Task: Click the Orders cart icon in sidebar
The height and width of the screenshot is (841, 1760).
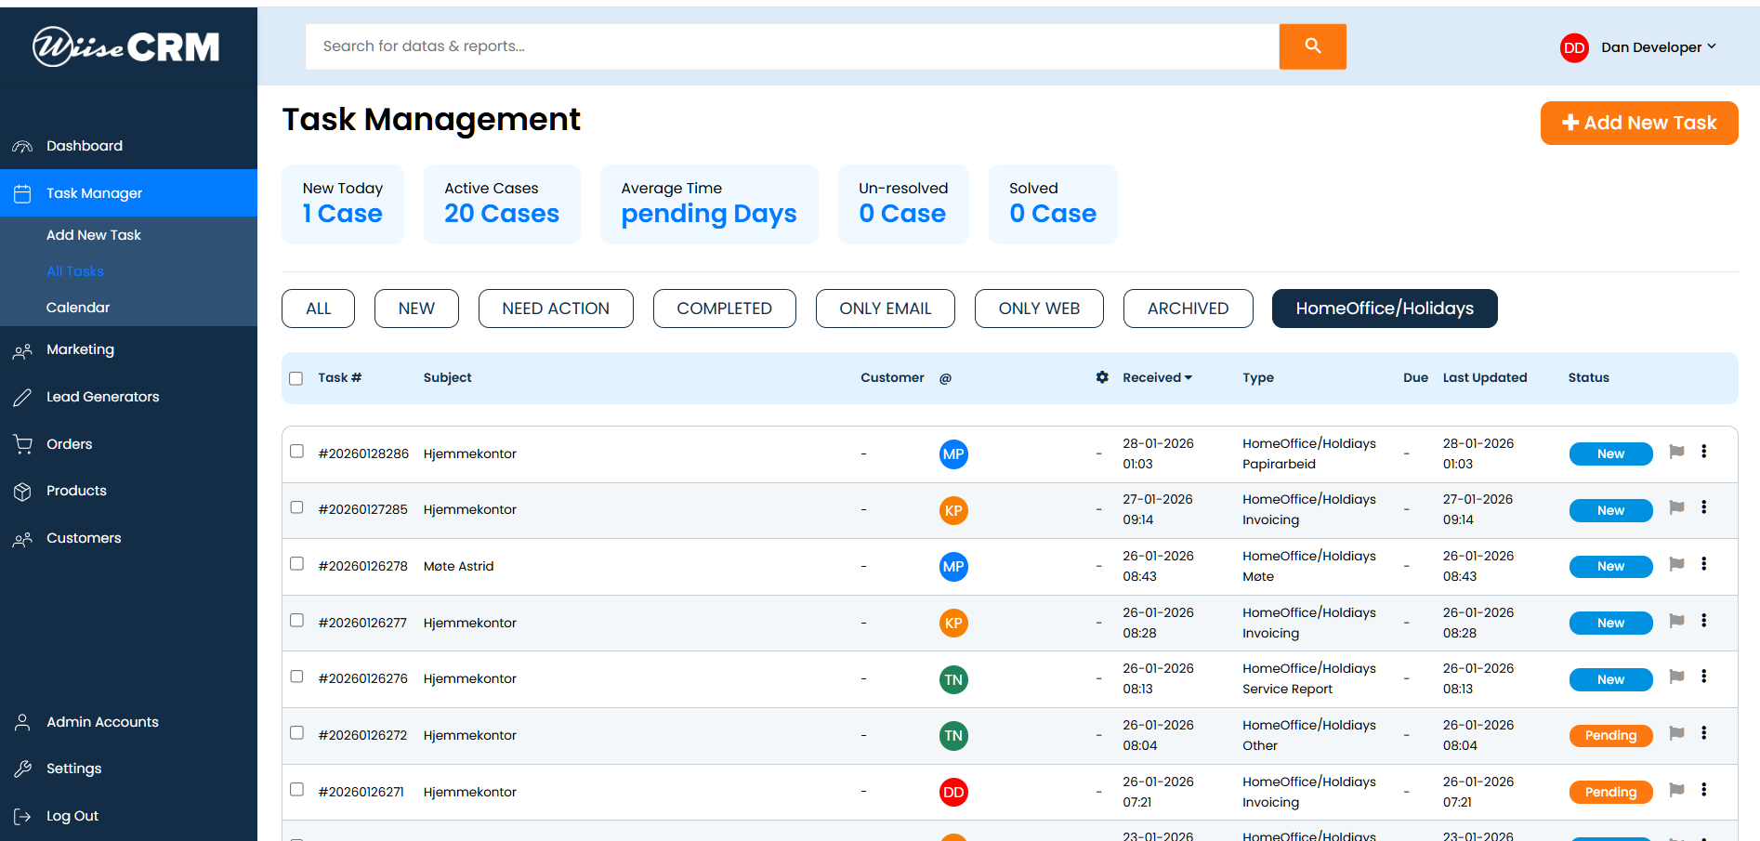Action: point(22,444)
